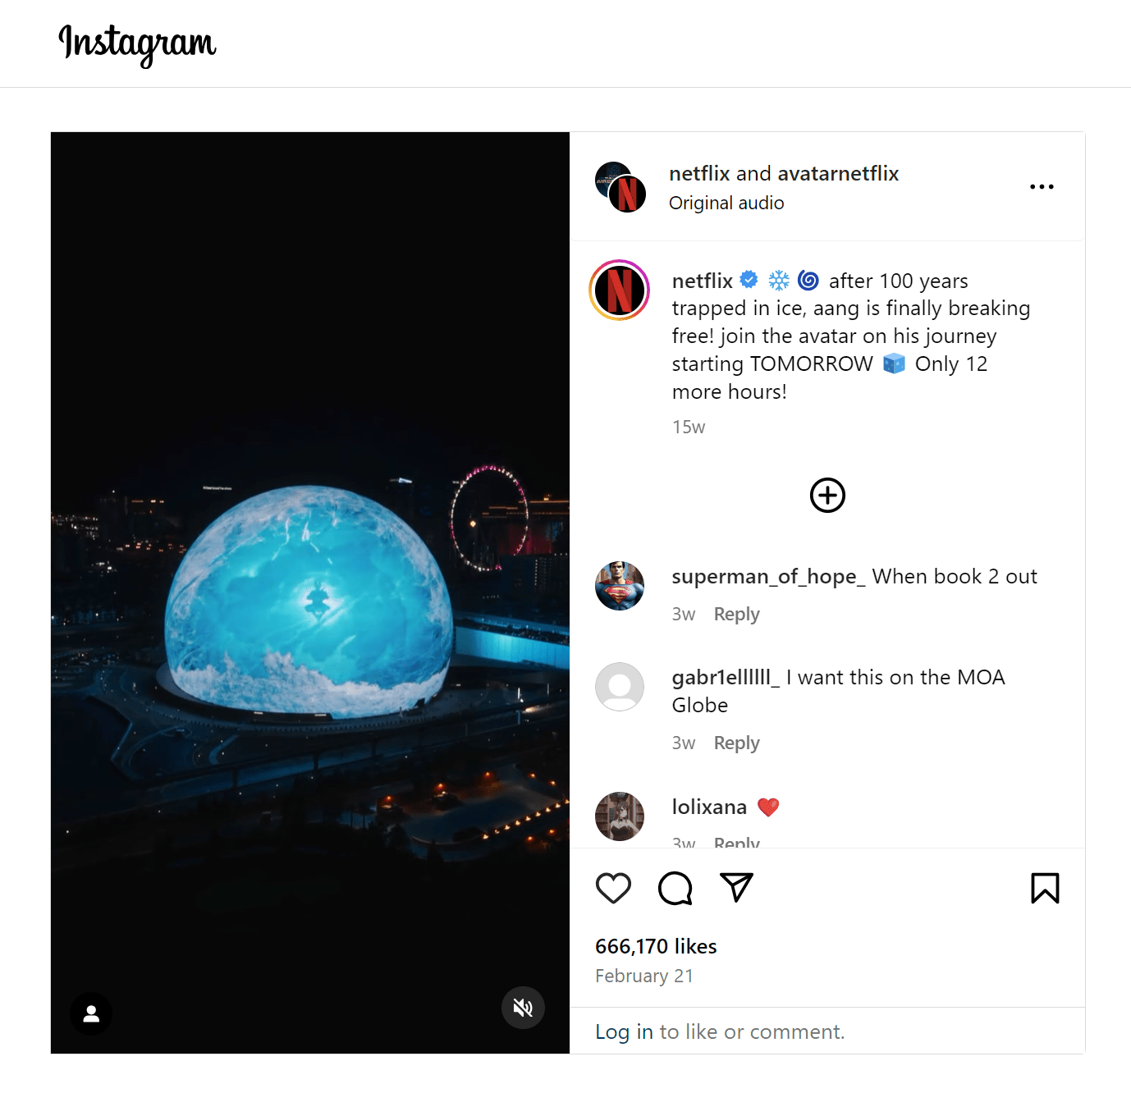This screenshot has height=1093, width=1131.
Task: Open comments via speech bubble icon
Action: [675, 888]
